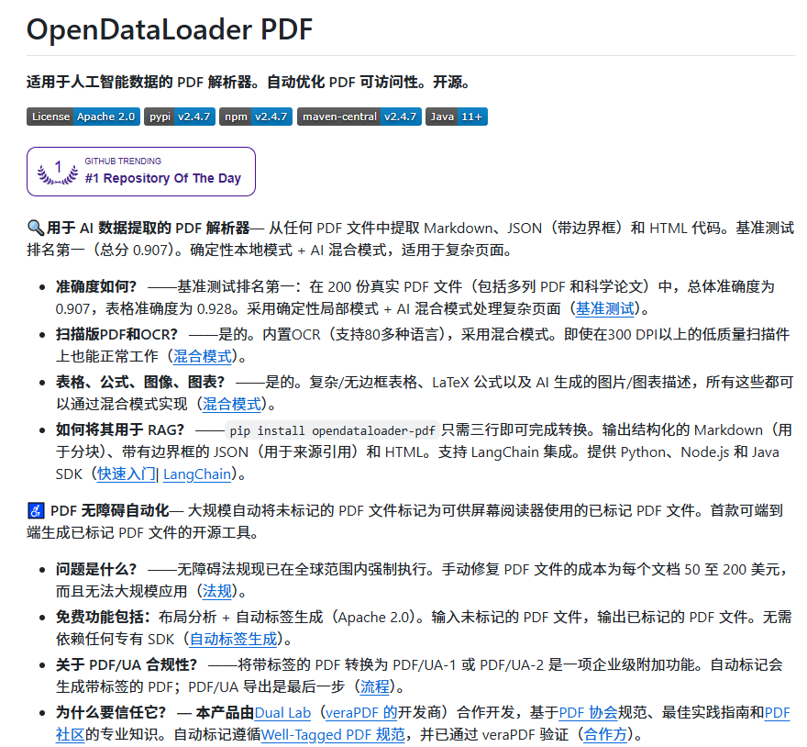This screenshot has width=807, height=747.
Task: Open the LangChain link after SDK
Action: point(197,474)
